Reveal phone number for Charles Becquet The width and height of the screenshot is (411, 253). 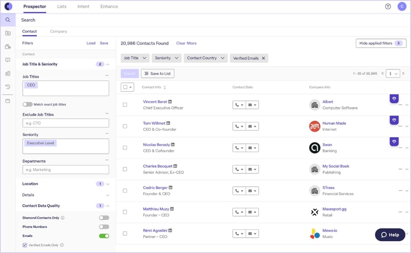pos(239,169)
